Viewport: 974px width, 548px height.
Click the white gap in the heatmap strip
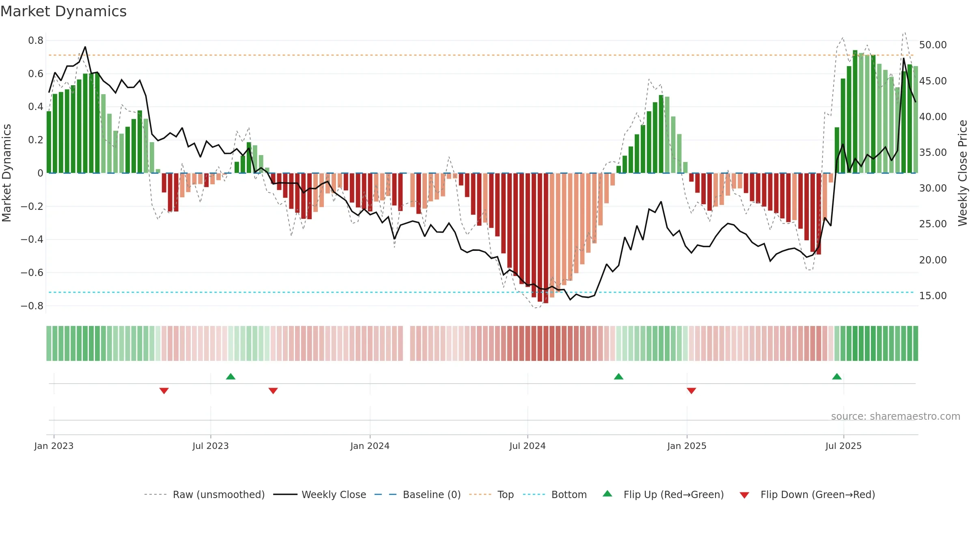pos(407,343)
